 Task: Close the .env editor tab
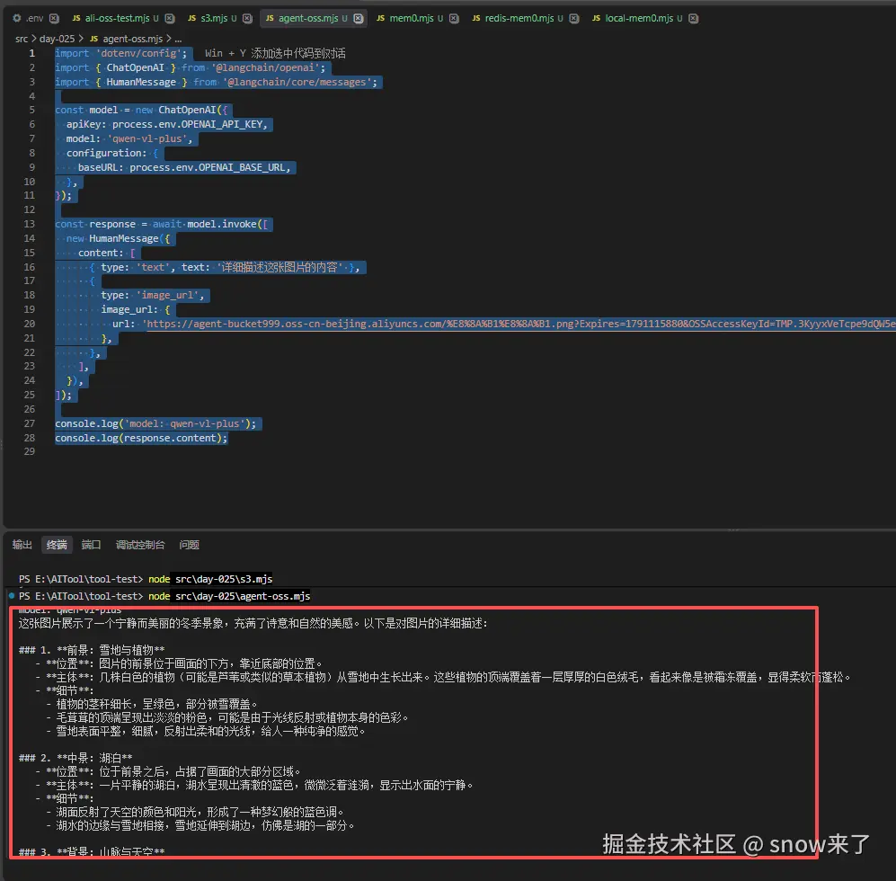pos(54,18)
